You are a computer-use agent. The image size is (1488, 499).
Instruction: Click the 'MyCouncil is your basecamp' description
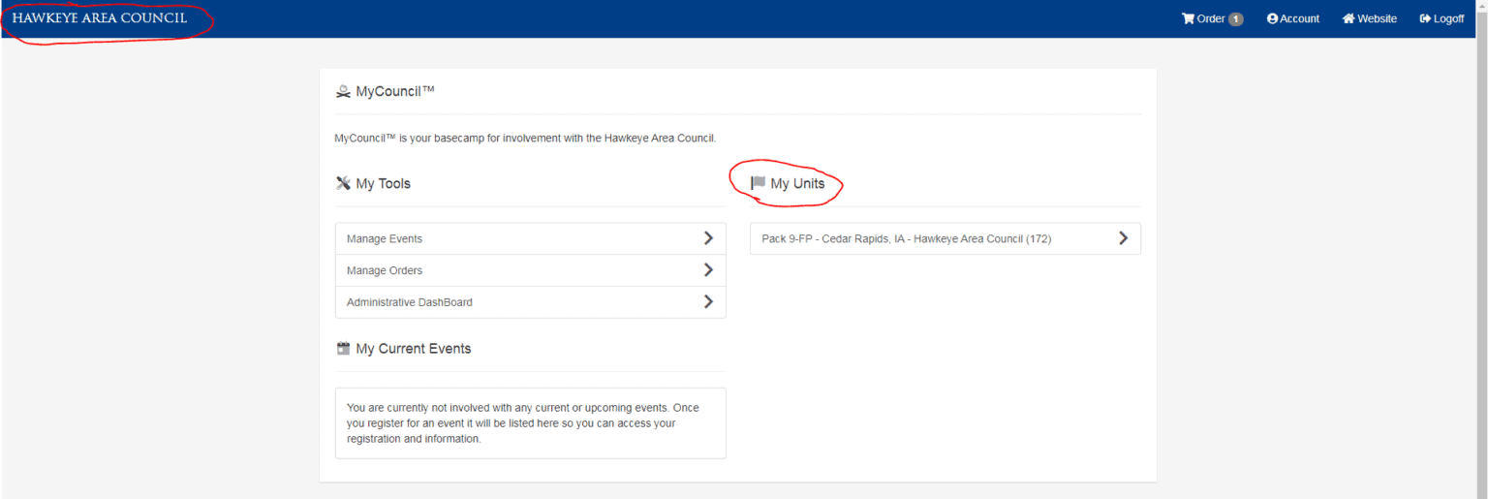[x=525, y=139]
